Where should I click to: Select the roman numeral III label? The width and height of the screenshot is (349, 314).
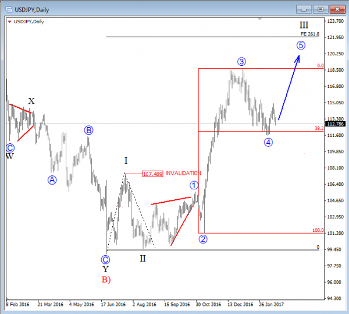click(304, 25)
